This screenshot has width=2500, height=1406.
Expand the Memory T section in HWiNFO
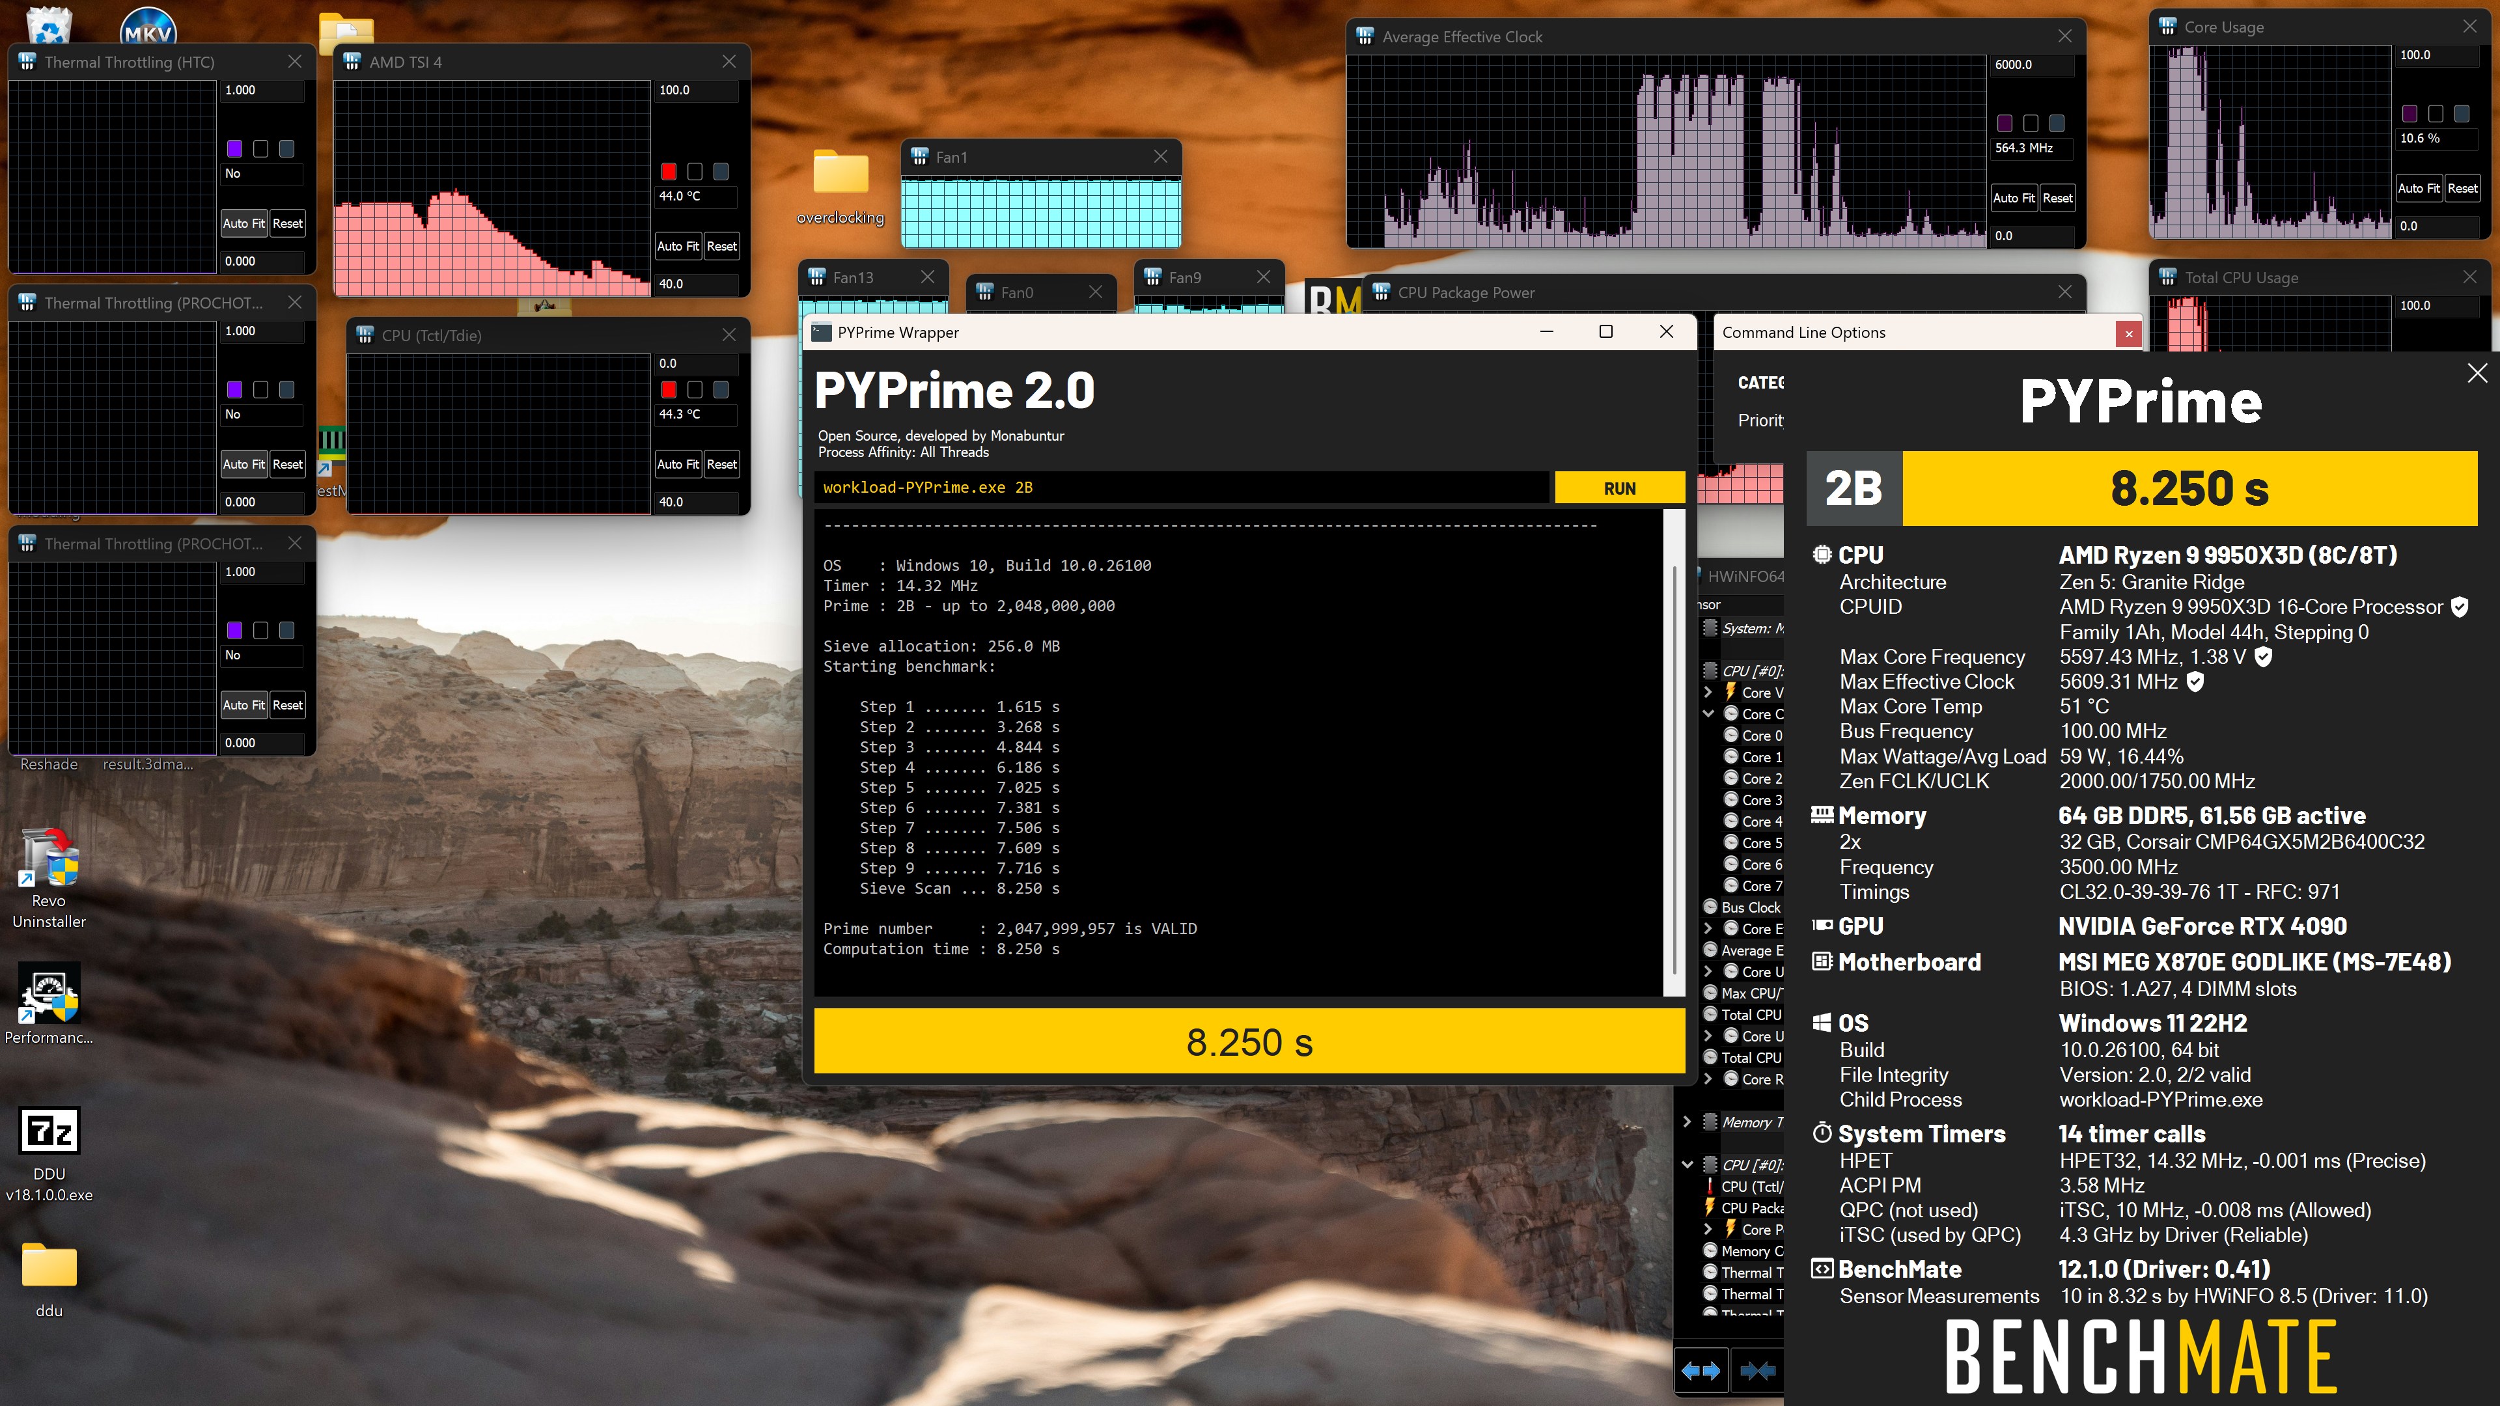click(1687, 1122)
